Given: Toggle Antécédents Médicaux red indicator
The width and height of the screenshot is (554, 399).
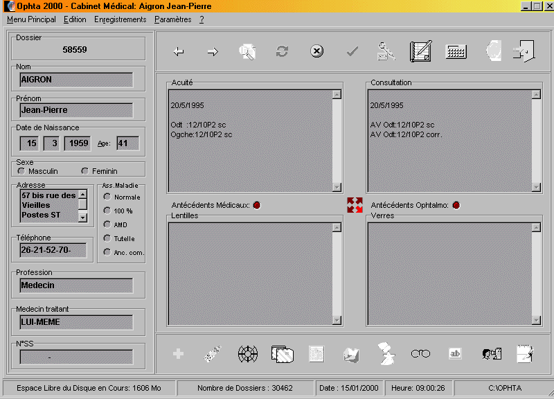Looking at the screenshot, I should click(257, 205).
